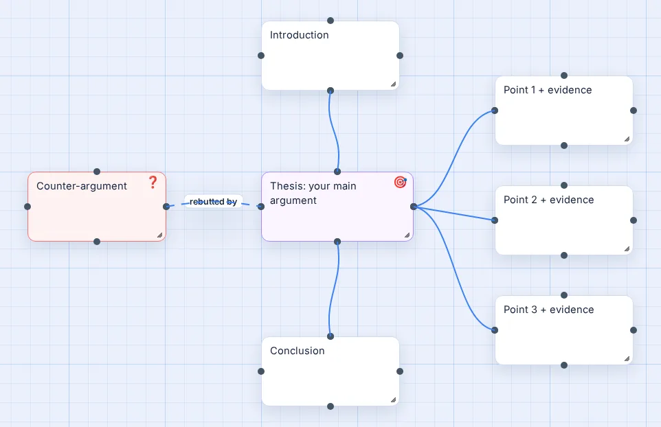This screenshot has height=427, width=661.
Task: Click the right connection handle of Introduction
Action: [400, 56]
